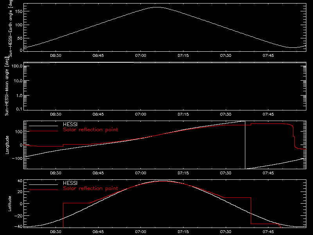313x235 pixels.
Task: Click 07:00 time label under Longitude plot
Action: (x=141, y=173)
